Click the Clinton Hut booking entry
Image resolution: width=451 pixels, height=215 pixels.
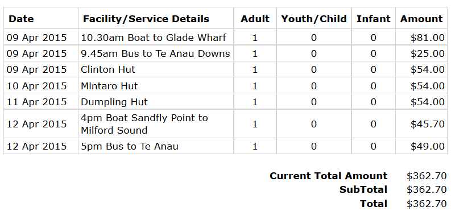tap(225, 69)
